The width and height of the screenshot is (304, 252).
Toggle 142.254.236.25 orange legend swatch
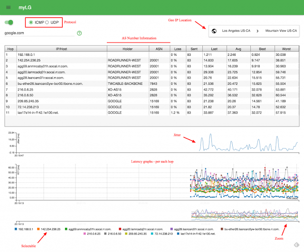pos(38,229)
